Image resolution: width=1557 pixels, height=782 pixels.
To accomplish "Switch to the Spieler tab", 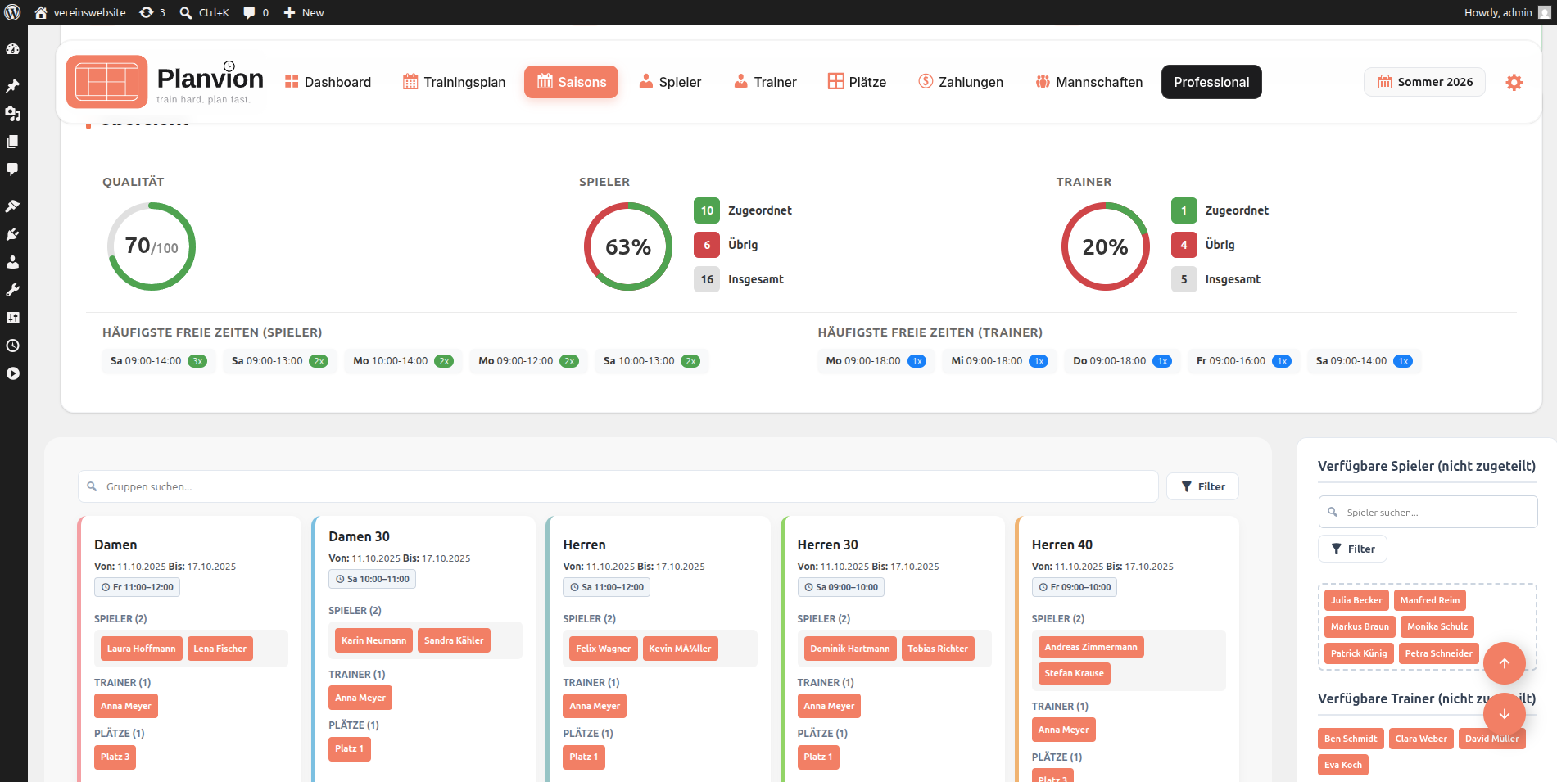I will [x=670, y=82].
